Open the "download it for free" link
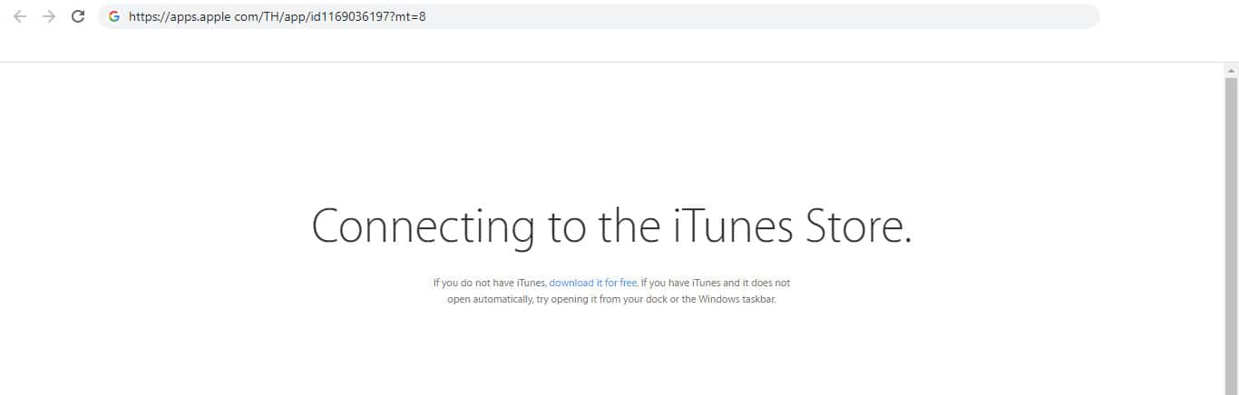This screenshot has width=1239, height=395. coord(593,283)
